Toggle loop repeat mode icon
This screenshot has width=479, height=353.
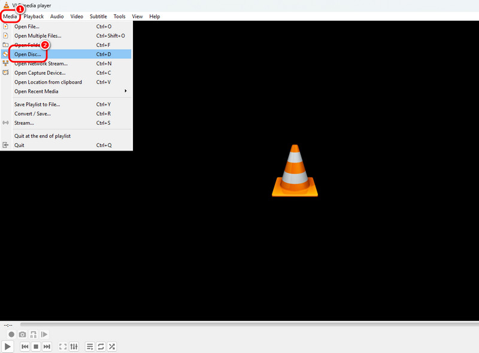click(101, 346)
